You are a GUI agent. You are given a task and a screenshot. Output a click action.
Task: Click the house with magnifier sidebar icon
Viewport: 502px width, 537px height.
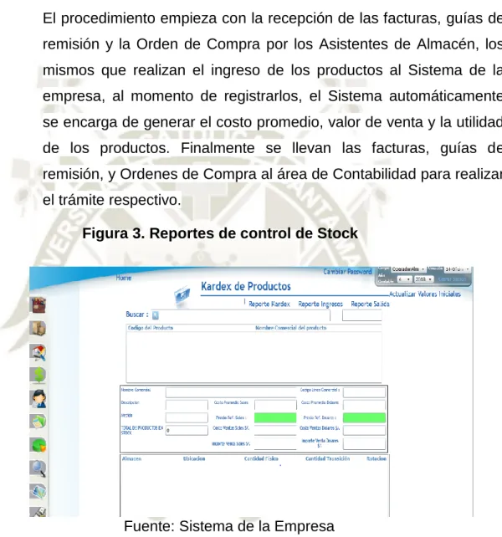[x=38, y=352]
